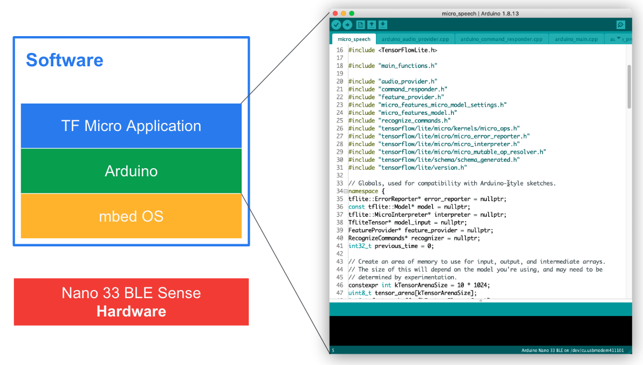Image resolution: width=643 pixels, height=365 pixels.
Task: Create a new sketch with New icon
Action: [x=360, y=25]
